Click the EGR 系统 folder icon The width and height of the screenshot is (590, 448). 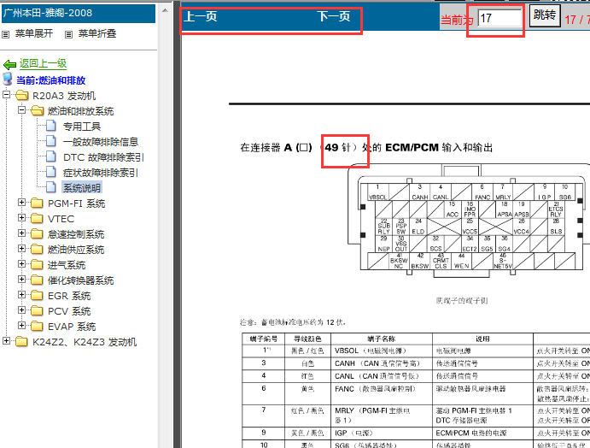(x=37, y=296)
